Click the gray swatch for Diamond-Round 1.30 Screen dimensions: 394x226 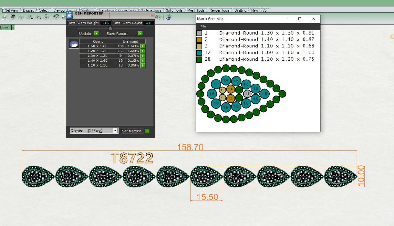tap(199, 33)
